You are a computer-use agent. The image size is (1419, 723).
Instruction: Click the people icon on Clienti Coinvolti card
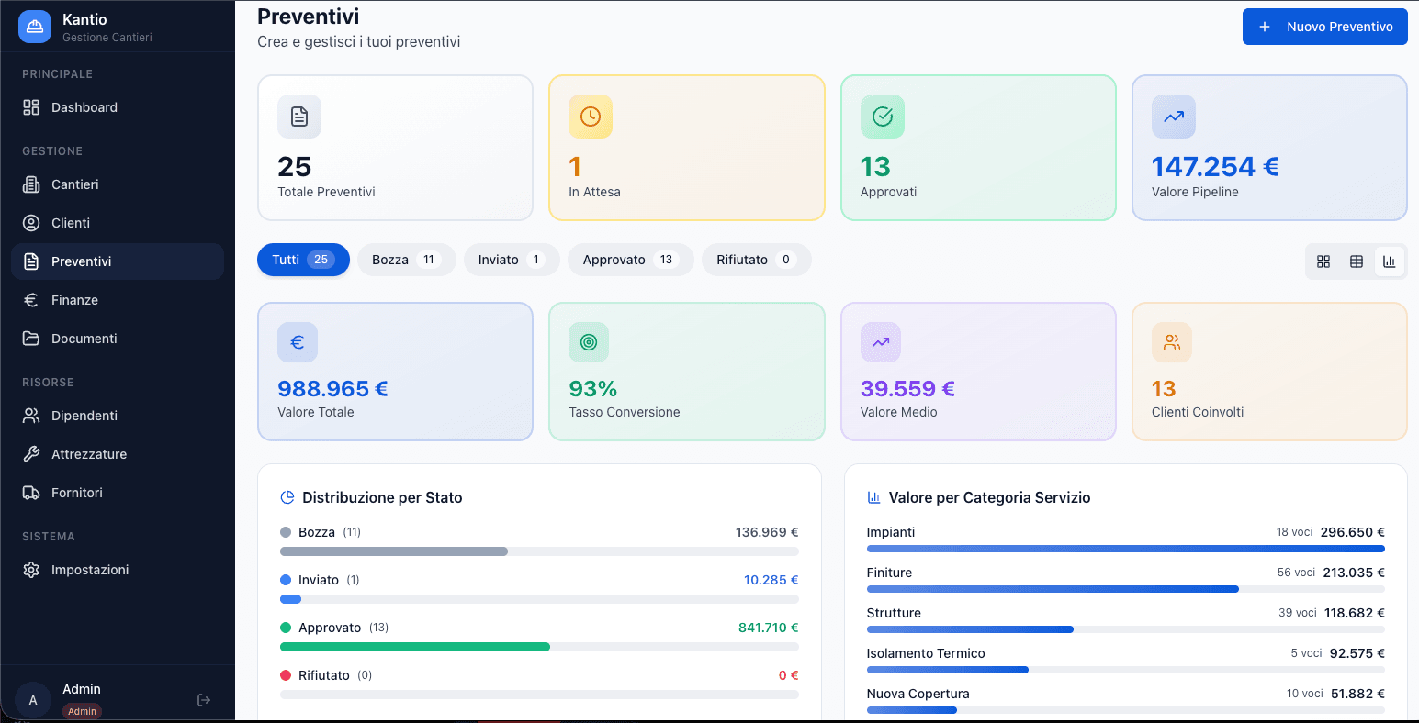(x=1172, y=342)
